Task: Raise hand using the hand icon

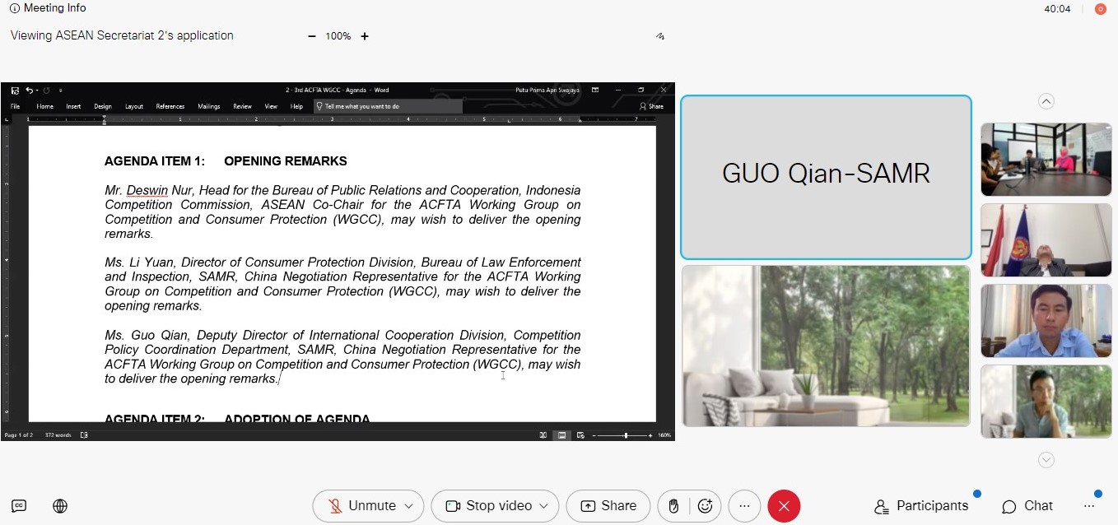Action: coord(673,506)
